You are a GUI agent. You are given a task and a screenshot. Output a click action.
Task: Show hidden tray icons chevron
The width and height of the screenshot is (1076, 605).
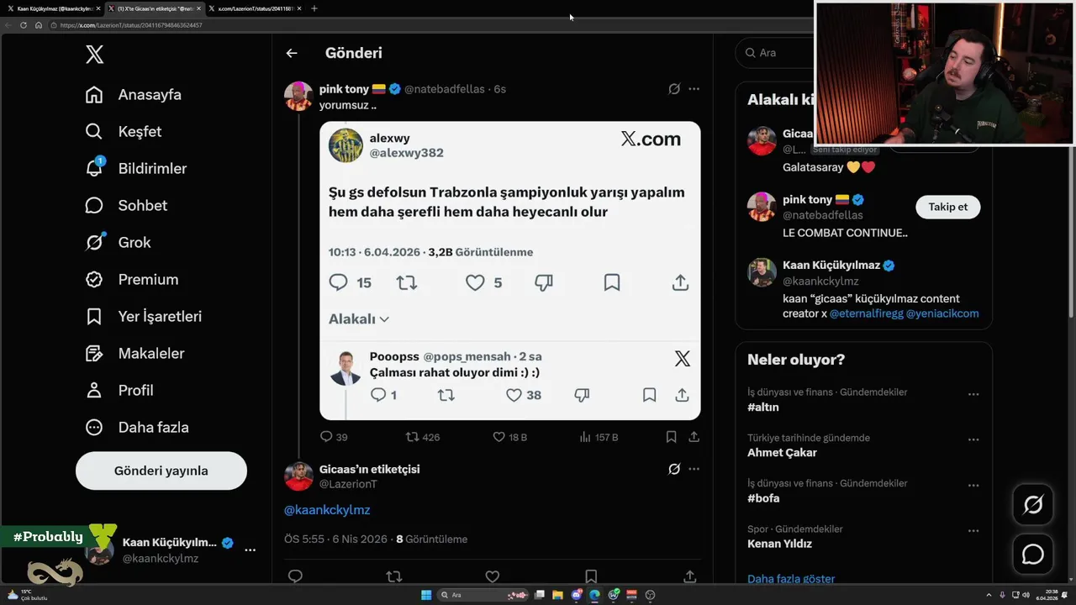(x=990, y=595)
